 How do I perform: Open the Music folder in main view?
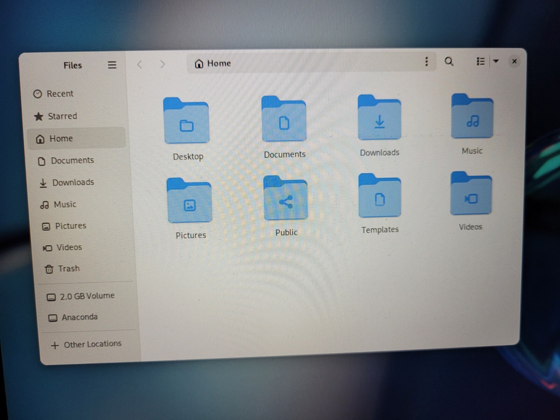pos(472,116)
